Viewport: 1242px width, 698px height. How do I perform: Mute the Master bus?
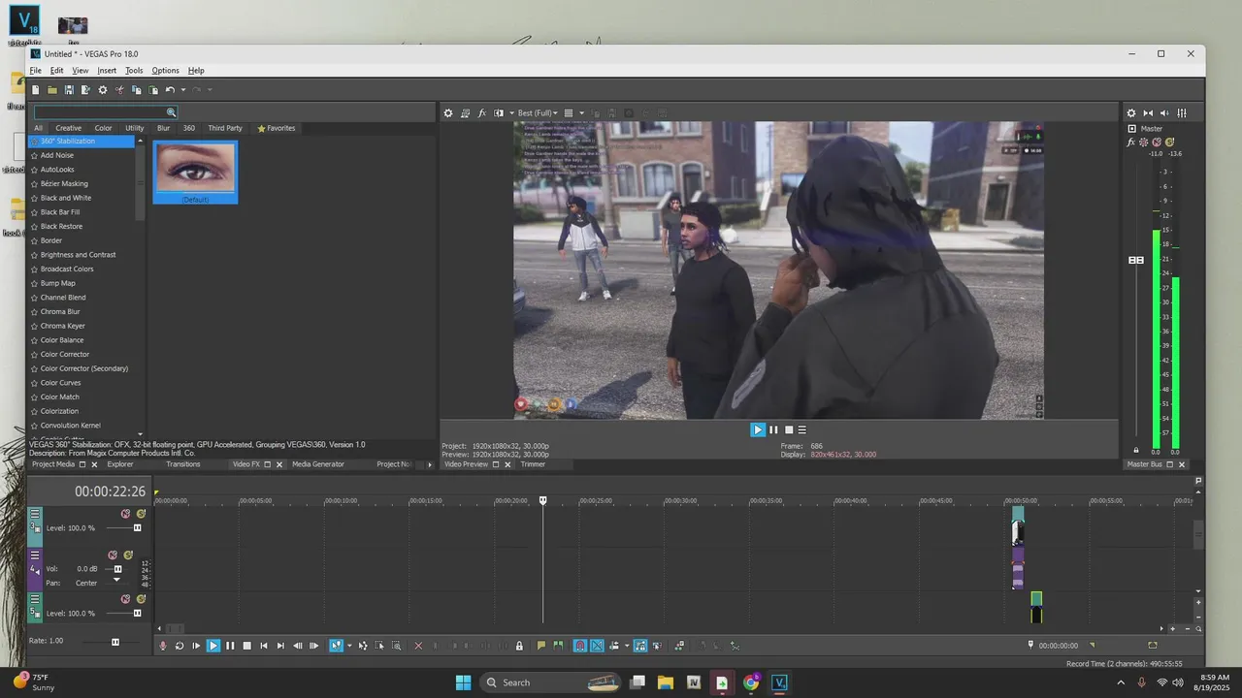pos(1157,143)
